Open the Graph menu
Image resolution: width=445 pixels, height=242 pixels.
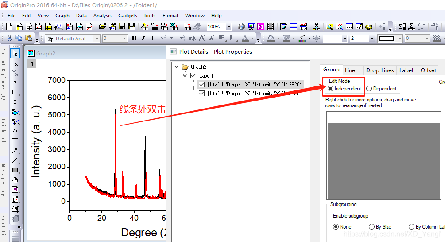tap(62, 16)
